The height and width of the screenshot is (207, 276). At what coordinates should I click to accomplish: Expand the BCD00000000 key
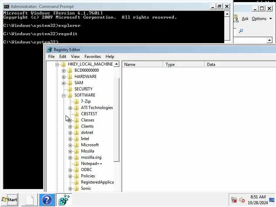63,71
